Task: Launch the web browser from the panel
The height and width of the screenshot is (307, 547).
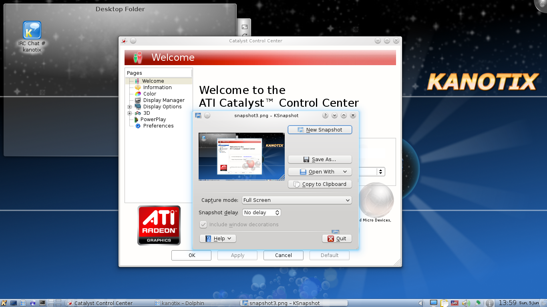Action: pyautogui.click(x=33, y=303)
